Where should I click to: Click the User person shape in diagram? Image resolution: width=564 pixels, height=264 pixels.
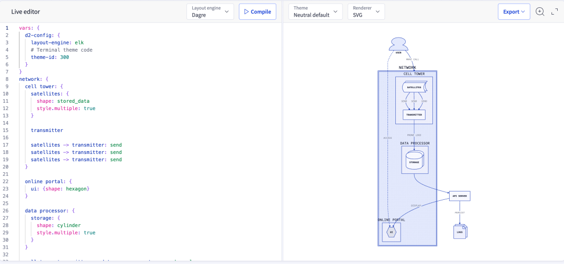point(398,44)
